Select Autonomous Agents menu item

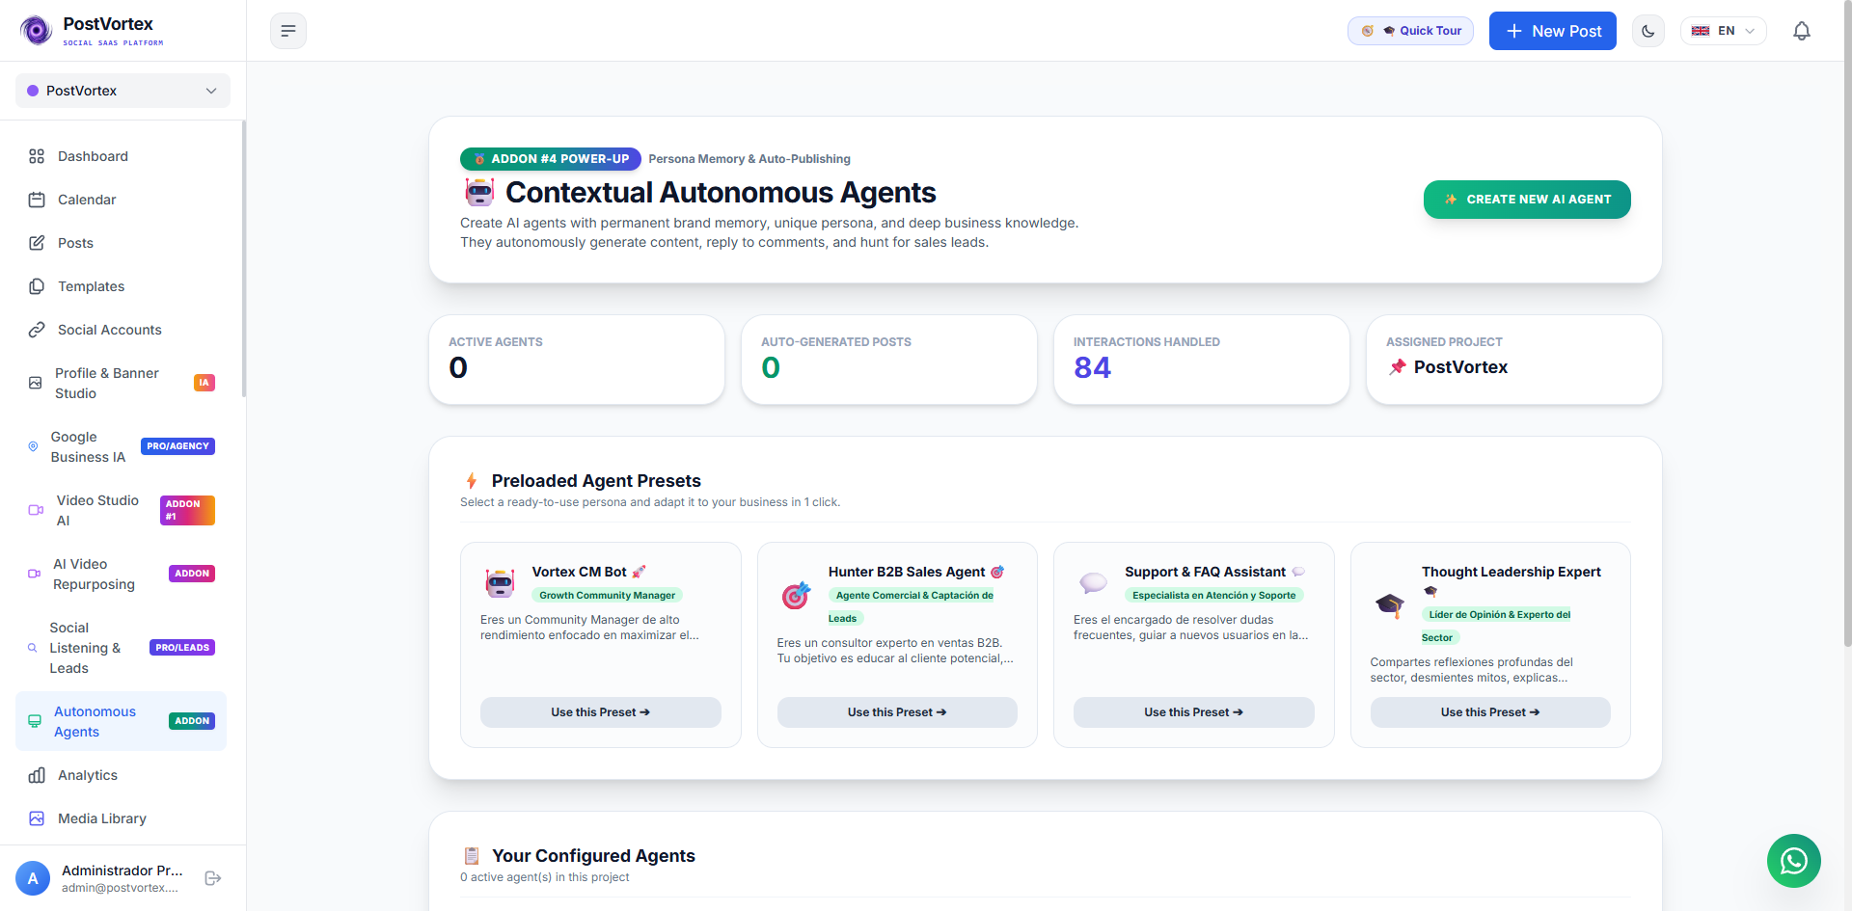[122, 721]
